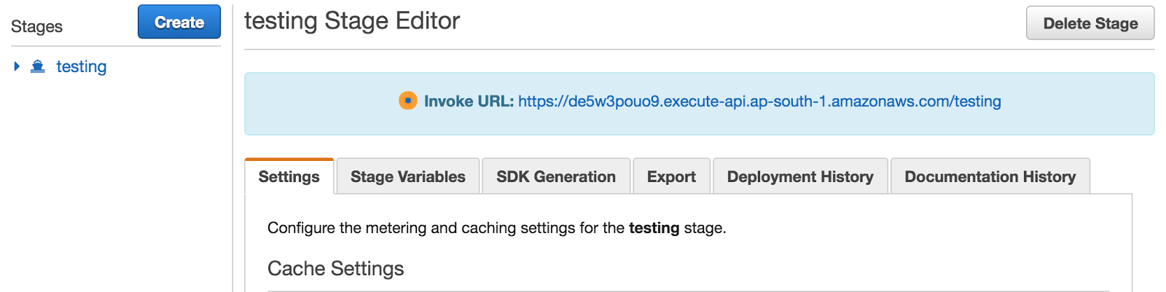Open the Documentation History tab
The width and height of the screenshot is (1166, 292).
(x=990, y=177)
